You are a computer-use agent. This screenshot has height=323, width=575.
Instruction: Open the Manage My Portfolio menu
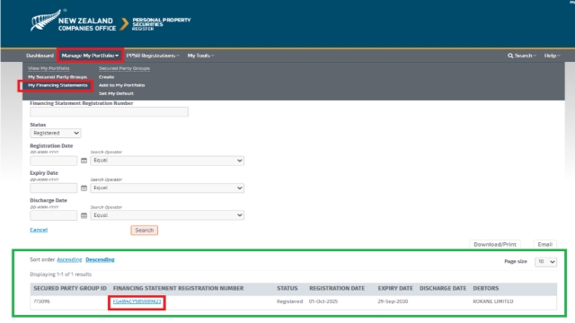(90, 56)
